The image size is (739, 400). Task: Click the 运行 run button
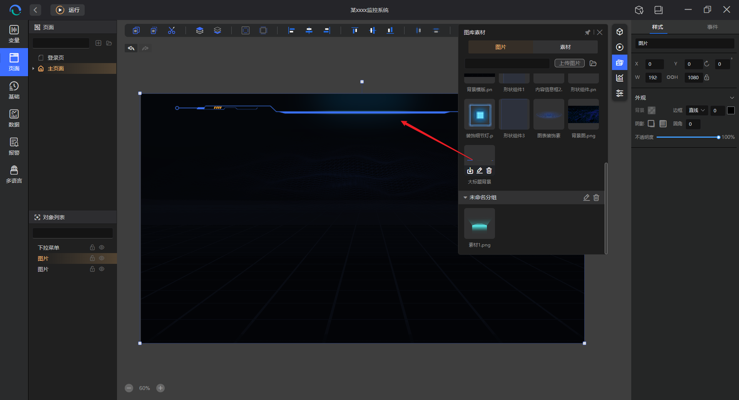68,10
